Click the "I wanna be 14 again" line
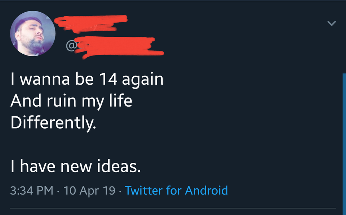 click(87, 79)
